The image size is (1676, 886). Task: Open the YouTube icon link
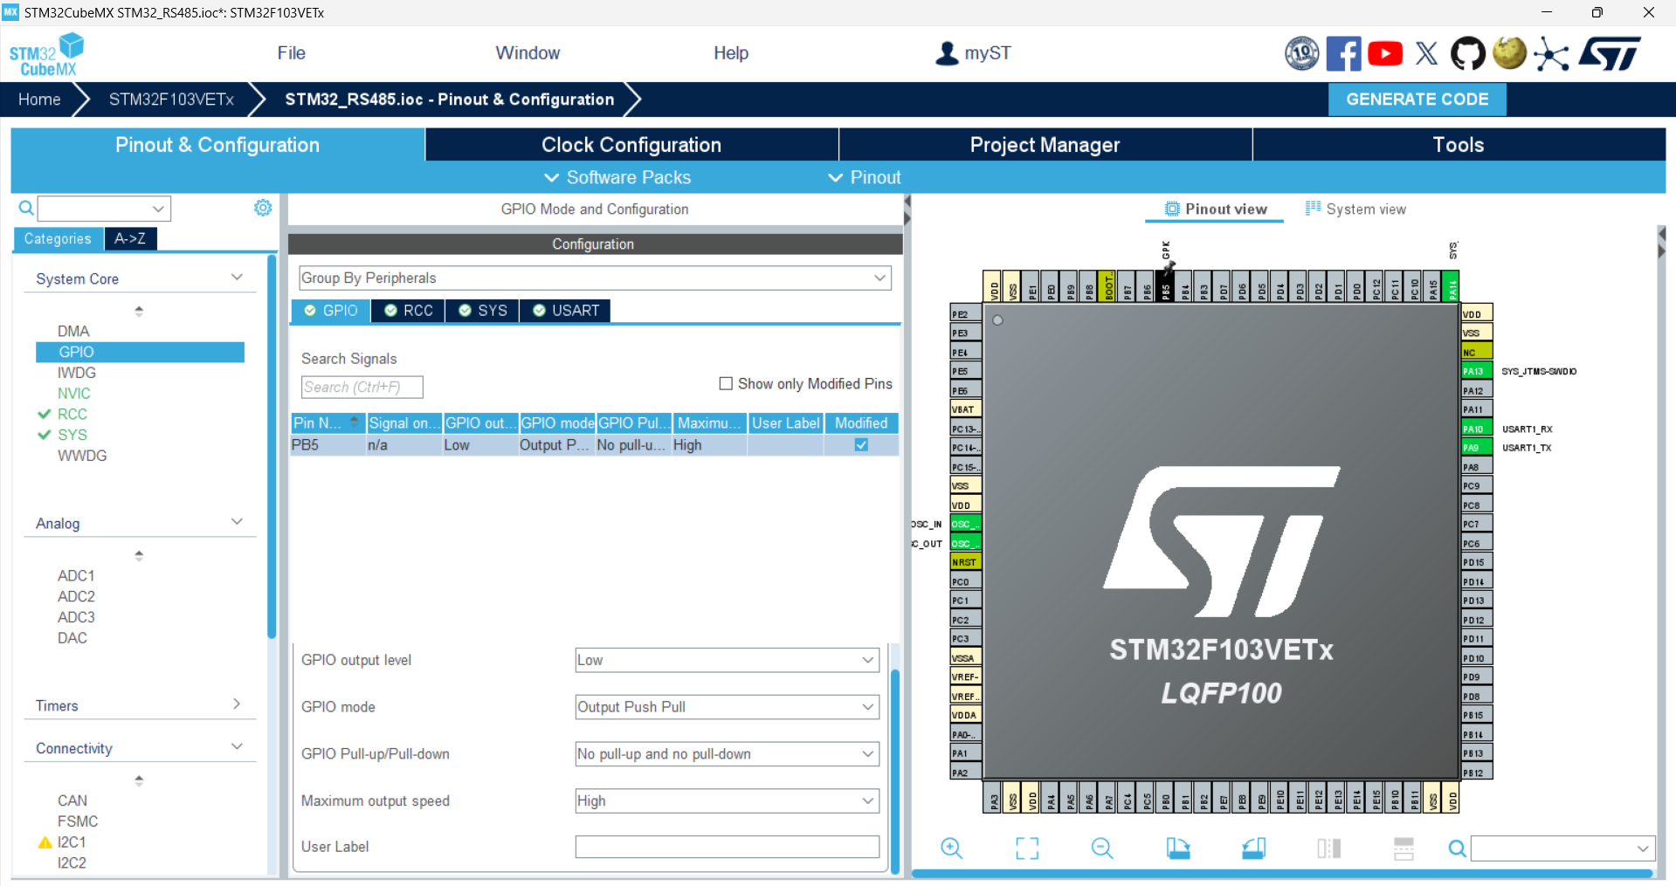[1385, 53]
